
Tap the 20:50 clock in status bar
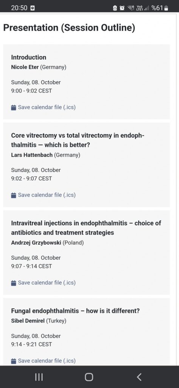click(x=19, y=8)
